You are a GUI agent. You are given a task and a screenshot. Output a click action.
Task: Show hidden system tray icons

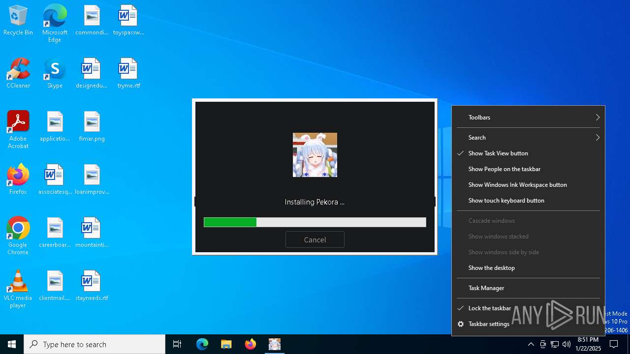point(531,344)
